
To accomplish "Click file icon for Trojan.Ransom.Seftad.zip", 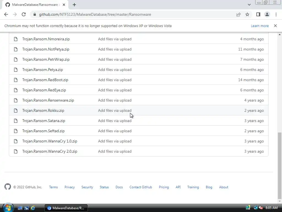I will 16,131.
